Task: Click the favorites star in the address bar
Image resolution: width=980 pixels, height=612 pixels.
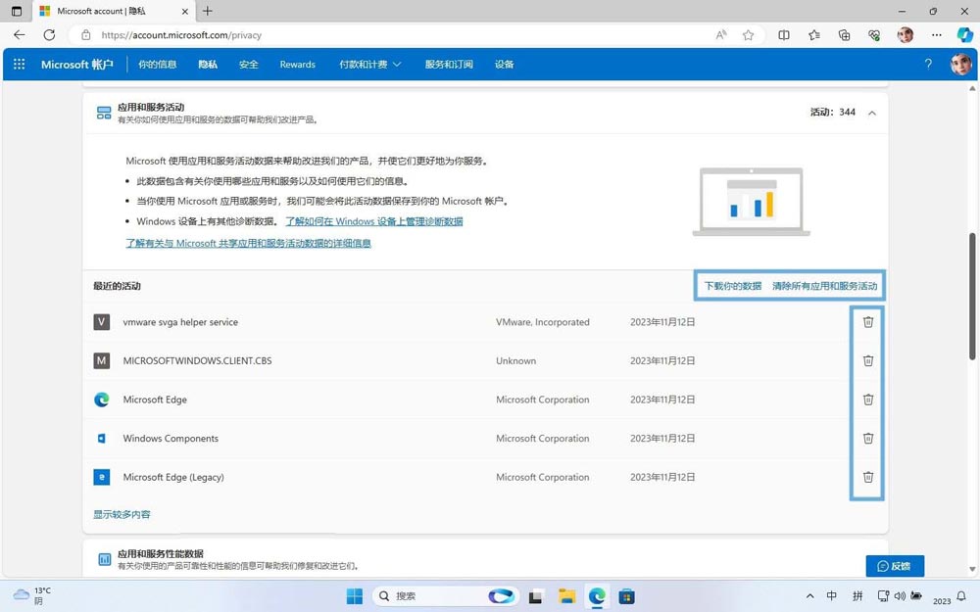Action: (748, 34)
